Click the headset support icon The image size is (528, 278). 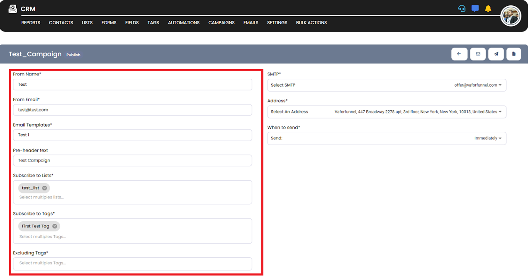(x=462, y=9)
